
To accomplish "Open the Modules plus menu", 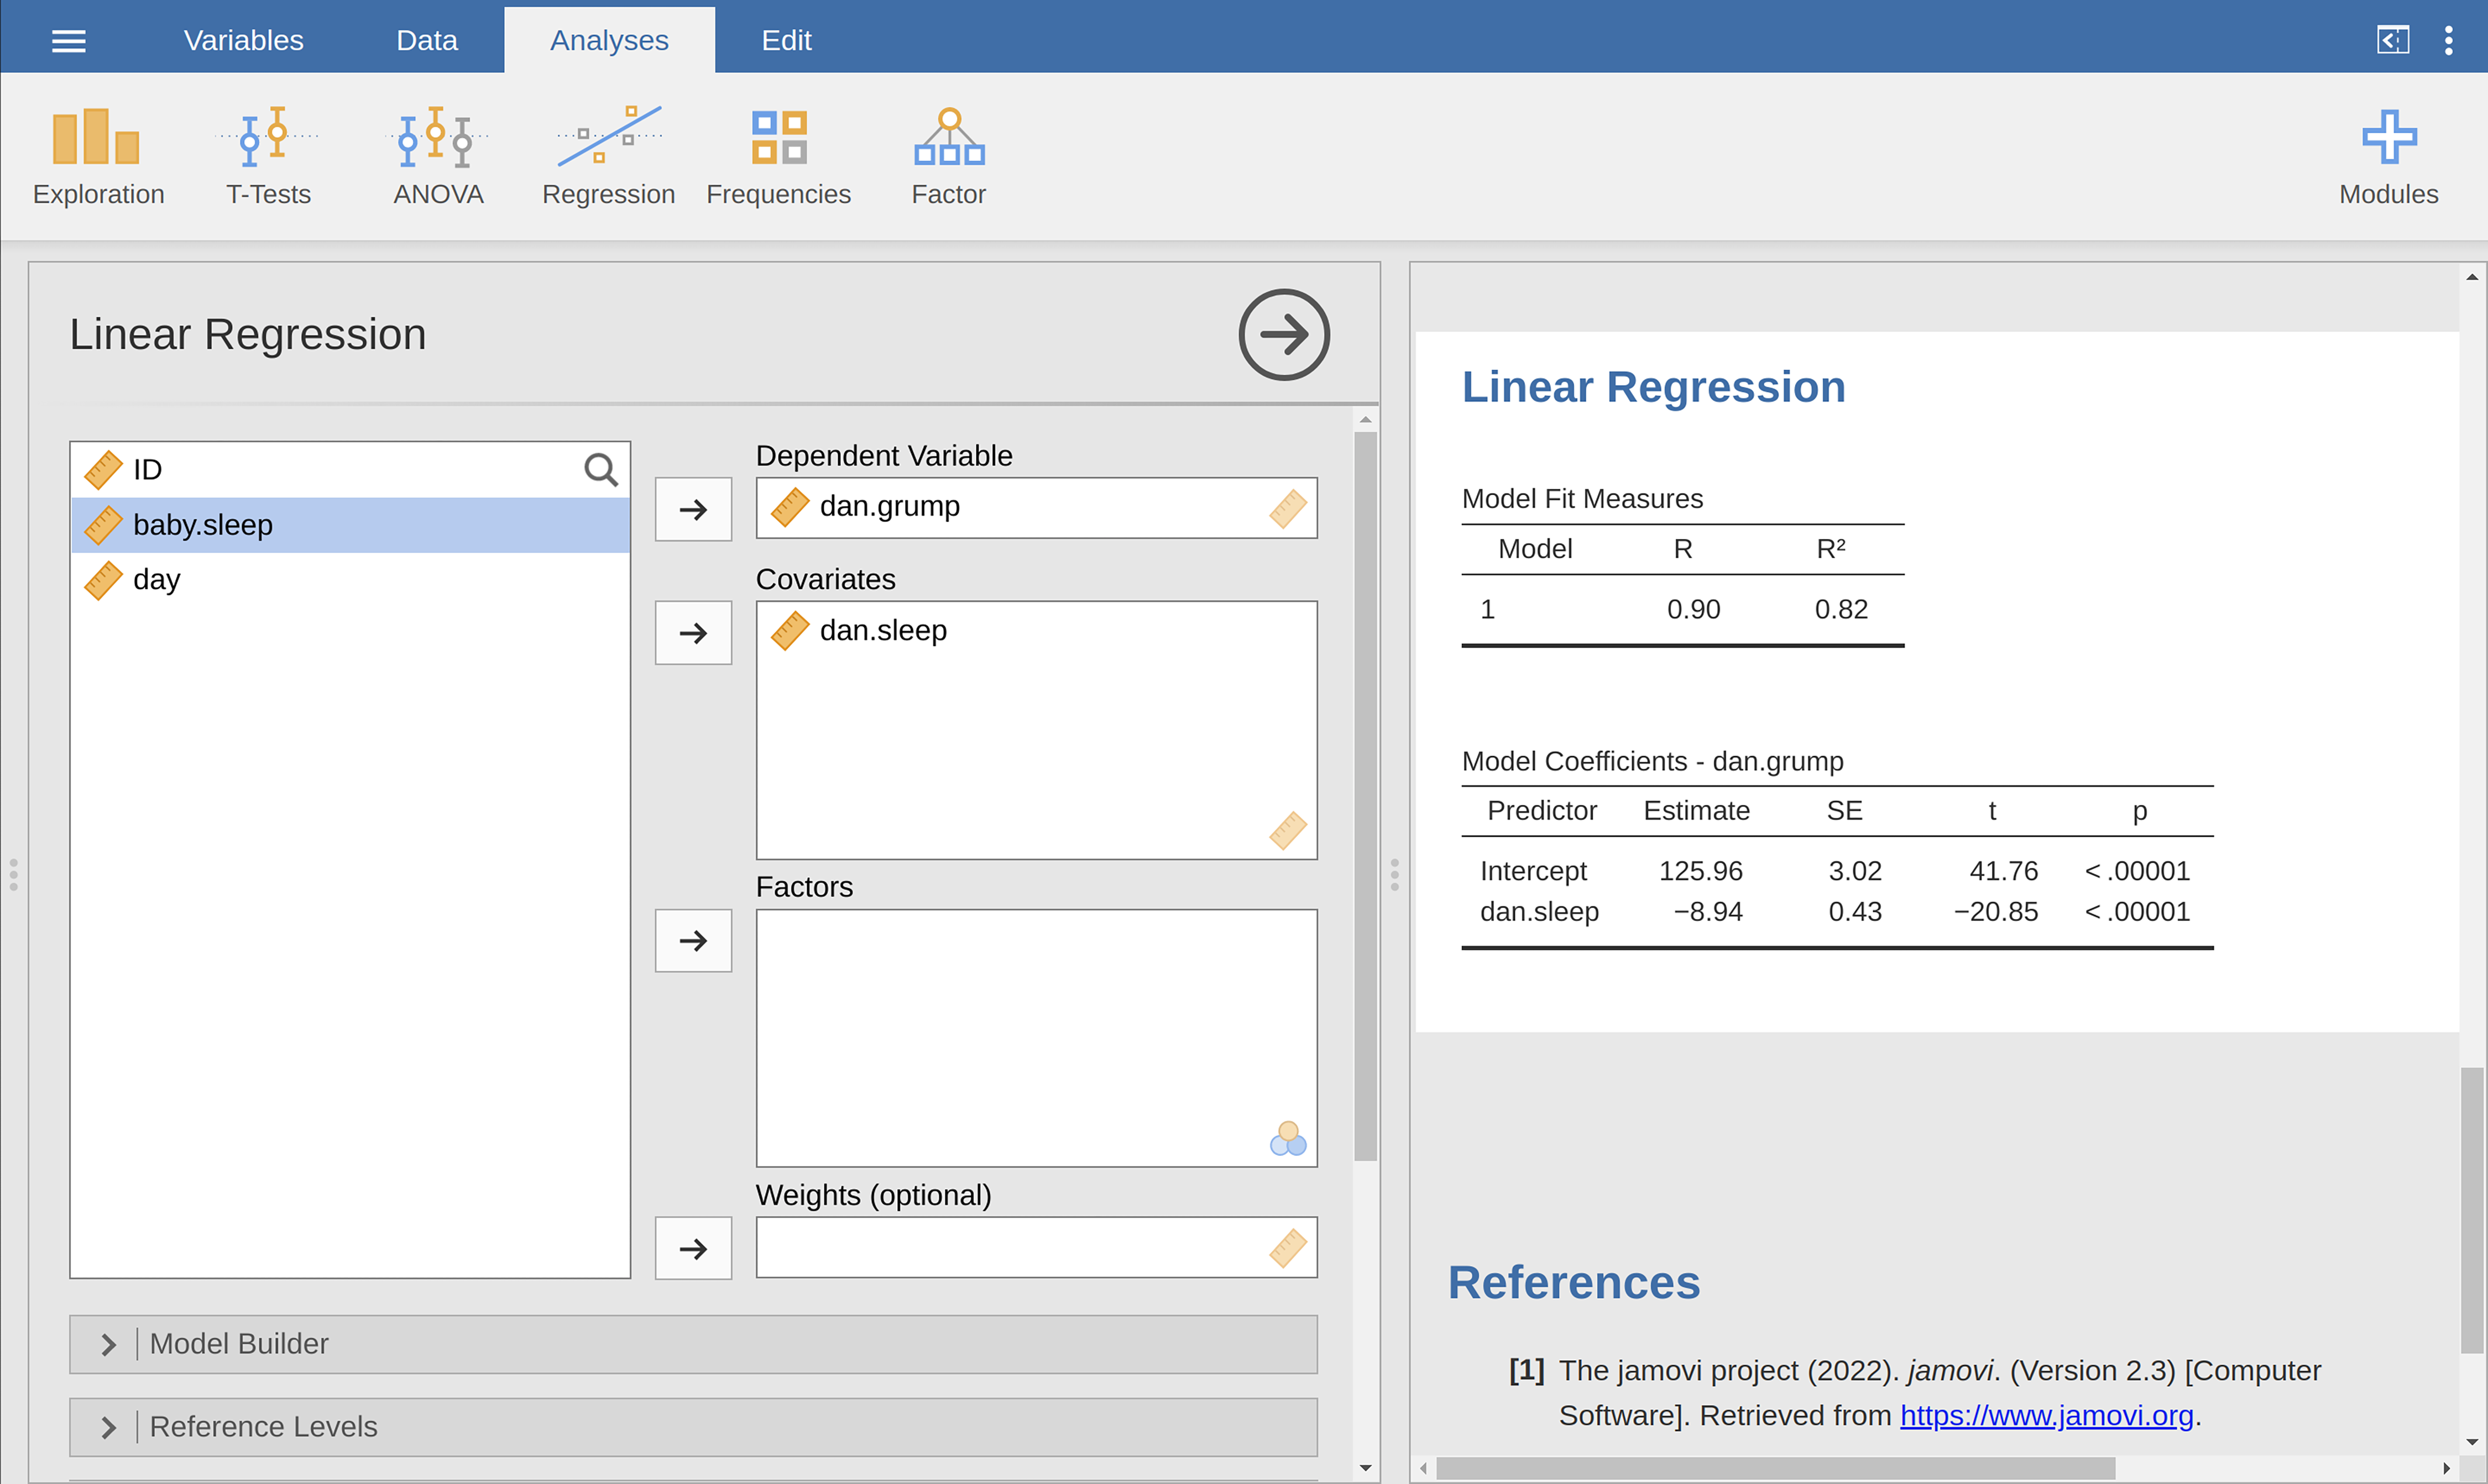I will 2388,156.
